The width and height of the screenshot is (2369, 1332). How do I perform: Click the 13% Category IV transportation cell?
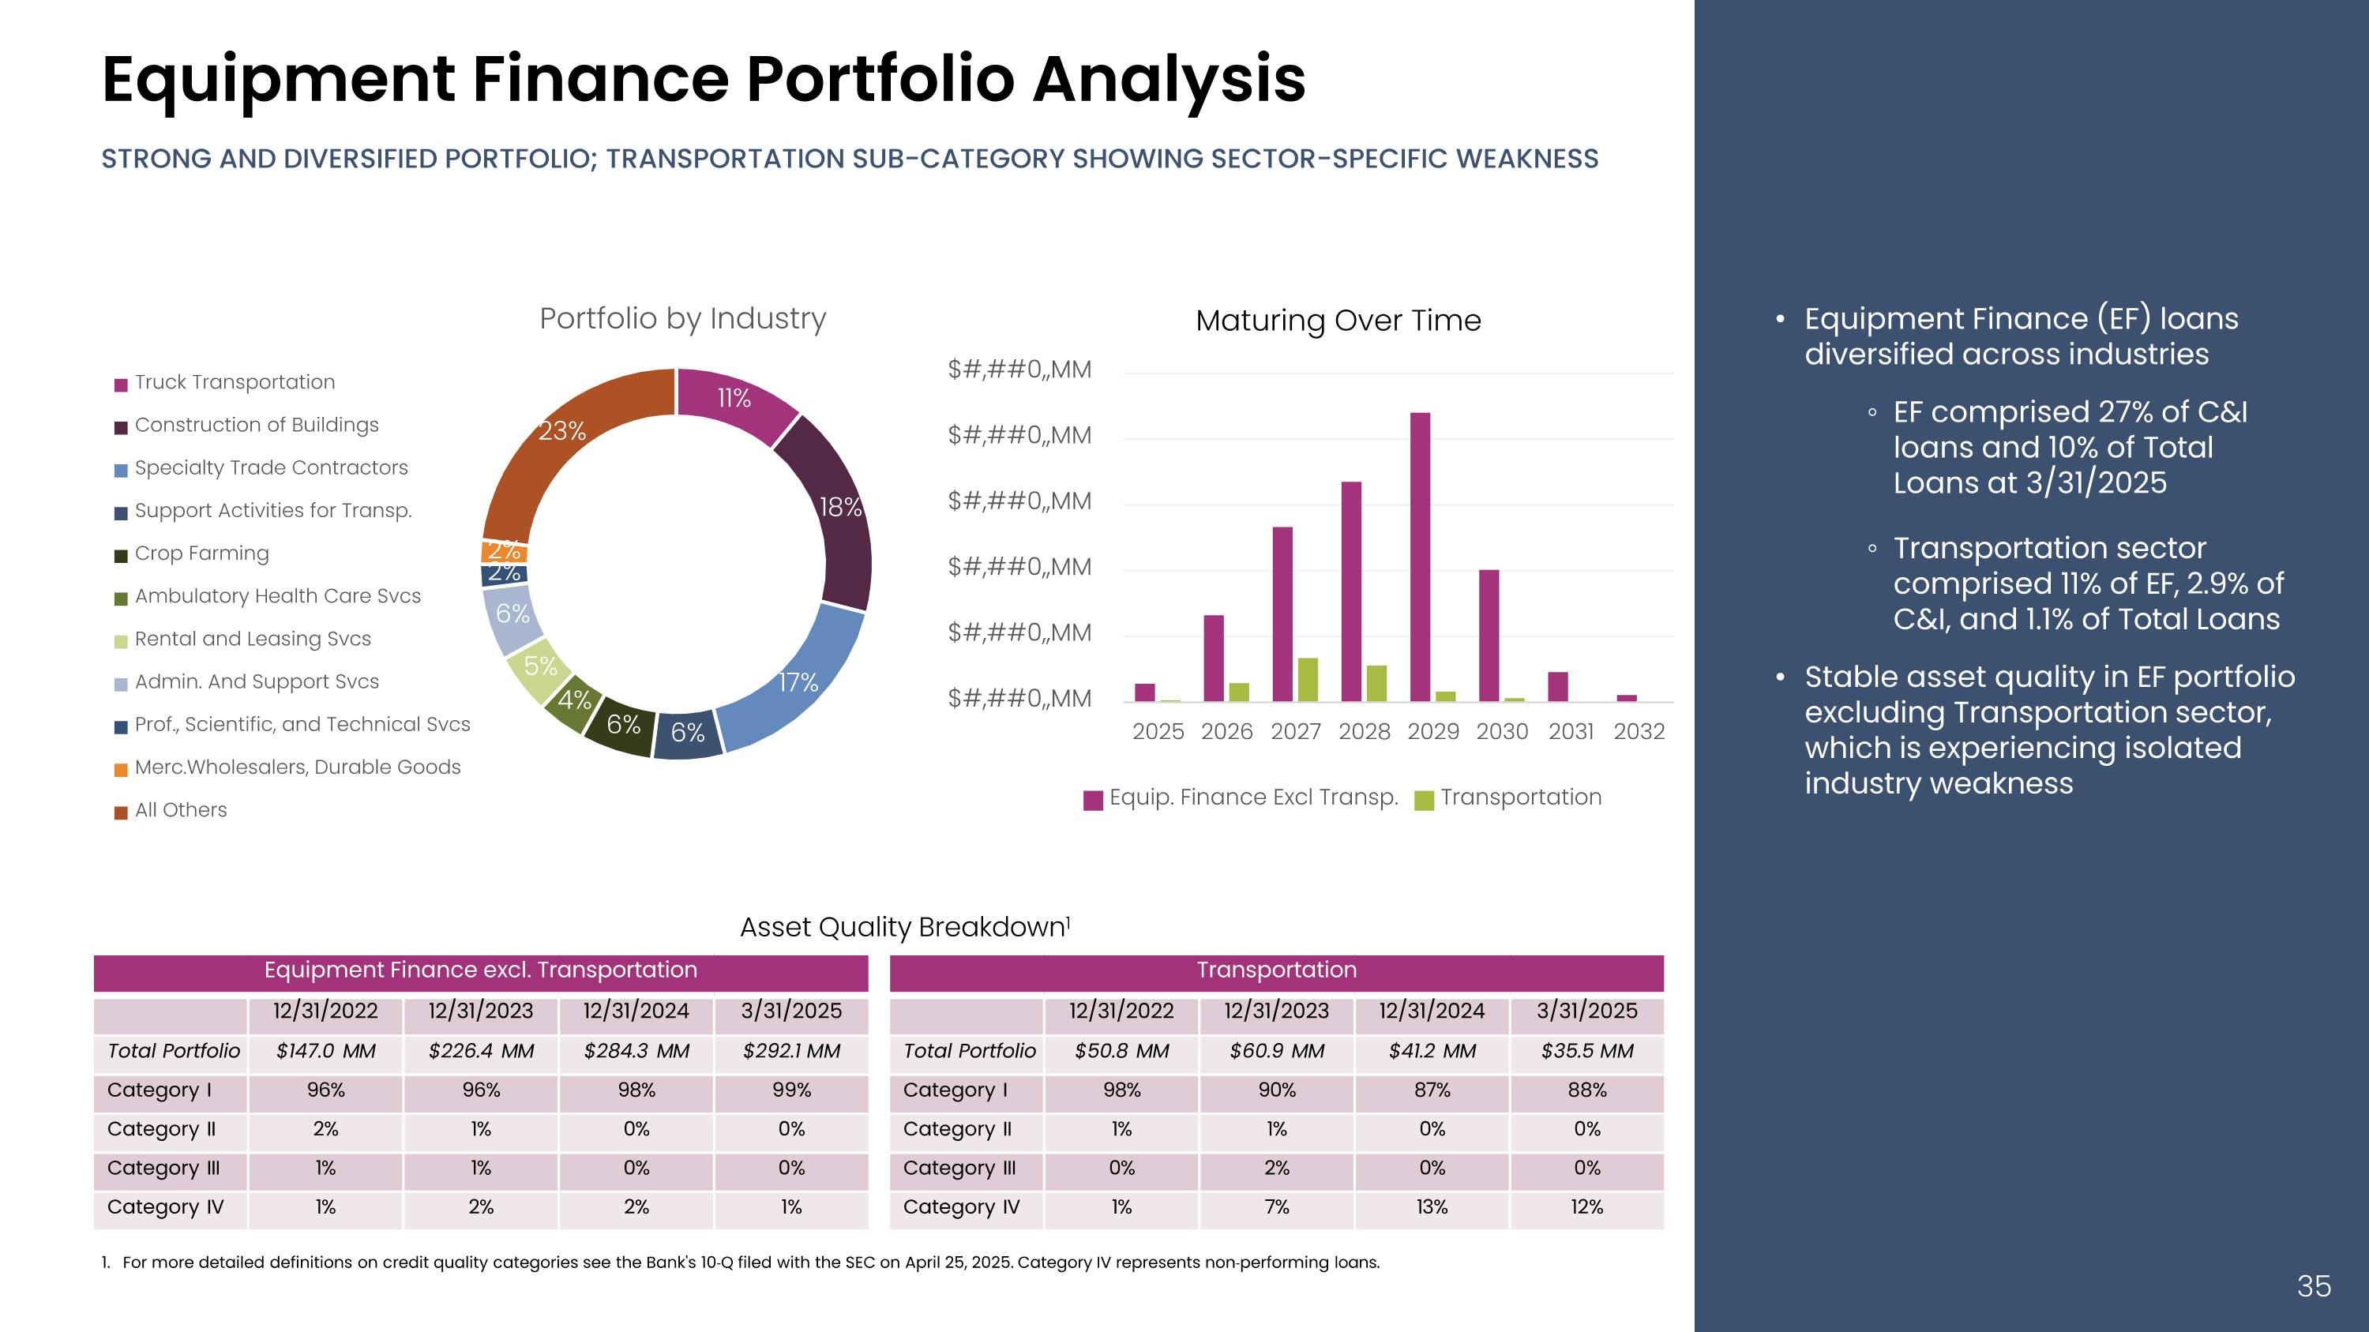pos(1431,1207)
